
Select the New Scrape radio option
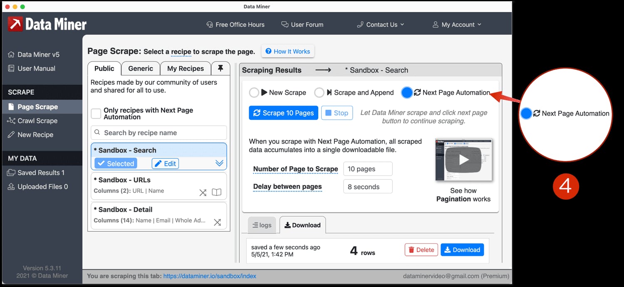(254, 92)
